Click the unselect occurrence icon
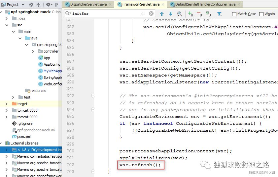 click(x=200, y=14)
